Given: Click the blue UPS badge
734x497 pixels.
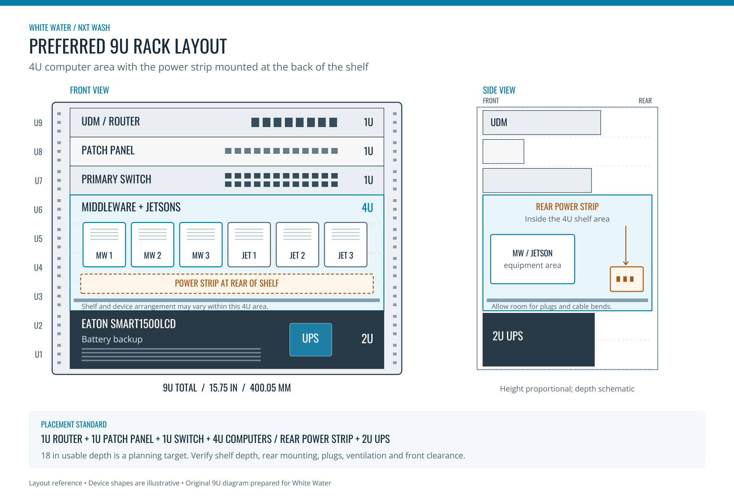Looking at the screenshot, I should [x=311, y=339].
